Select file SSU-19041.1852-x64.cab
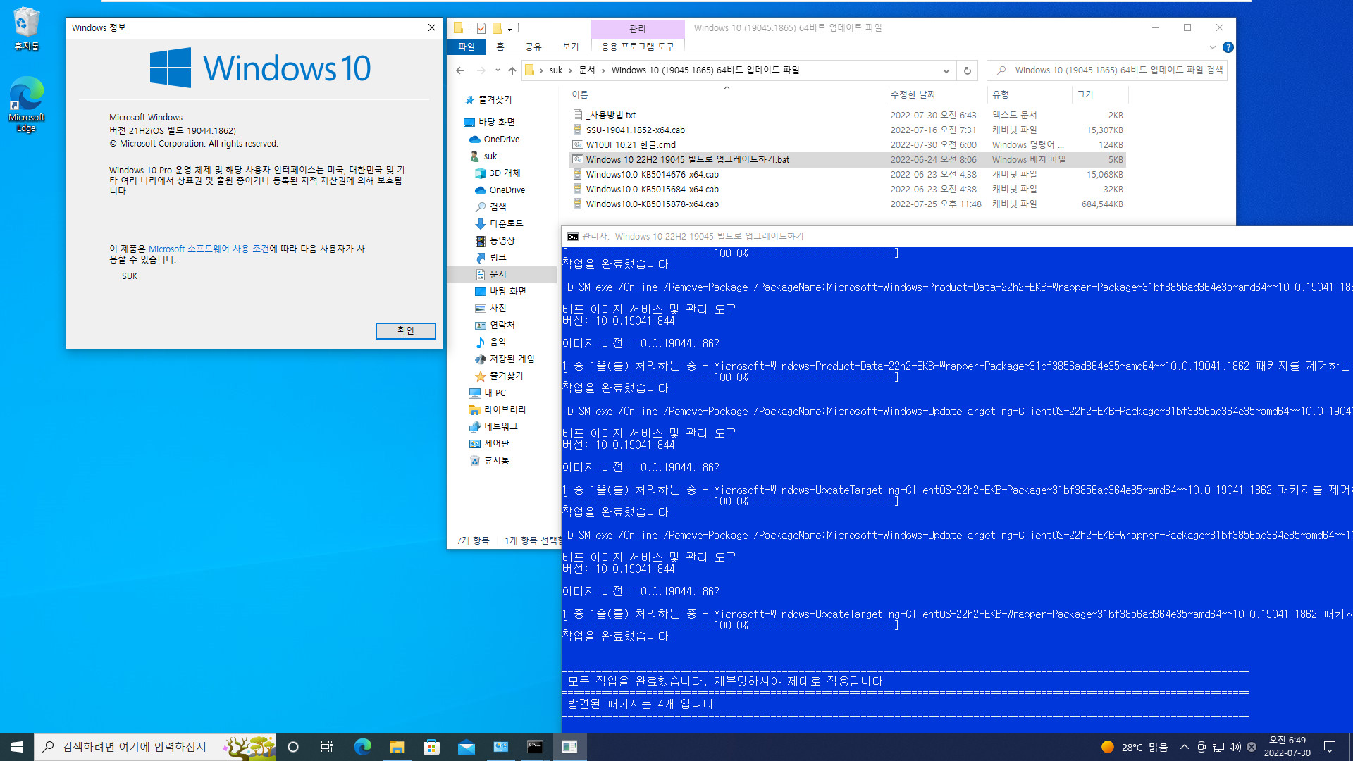The height and width of the screenshot is (761, 1353). [848, 130]
